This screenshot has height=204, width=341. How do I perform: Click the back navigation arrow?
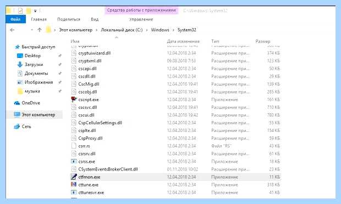tap(12, 30)
